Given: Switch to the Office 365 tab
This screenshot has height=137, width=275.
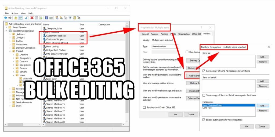Looking at the screenshot, I should [x=196, y=34].
